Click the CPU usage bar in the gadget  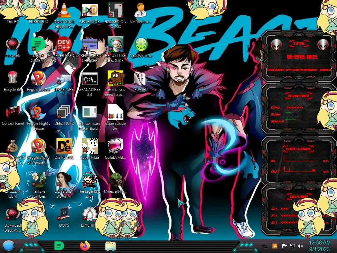(x=295, y=107)
